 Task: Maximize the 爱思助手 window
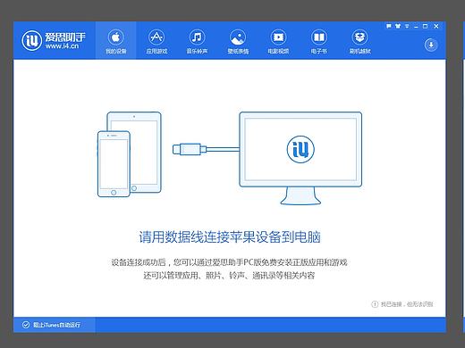pyautogui.click(x=426, y=26)
